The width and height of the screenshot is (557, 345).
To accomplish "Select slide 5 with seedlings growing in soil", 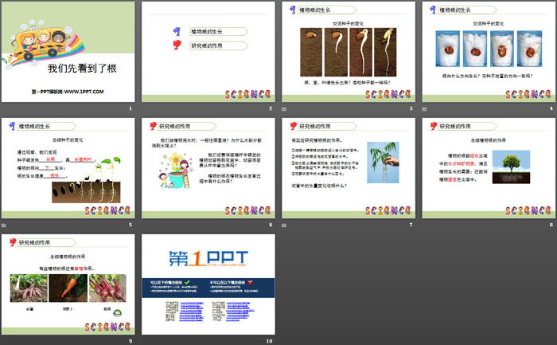I will [x=68, y=168].
